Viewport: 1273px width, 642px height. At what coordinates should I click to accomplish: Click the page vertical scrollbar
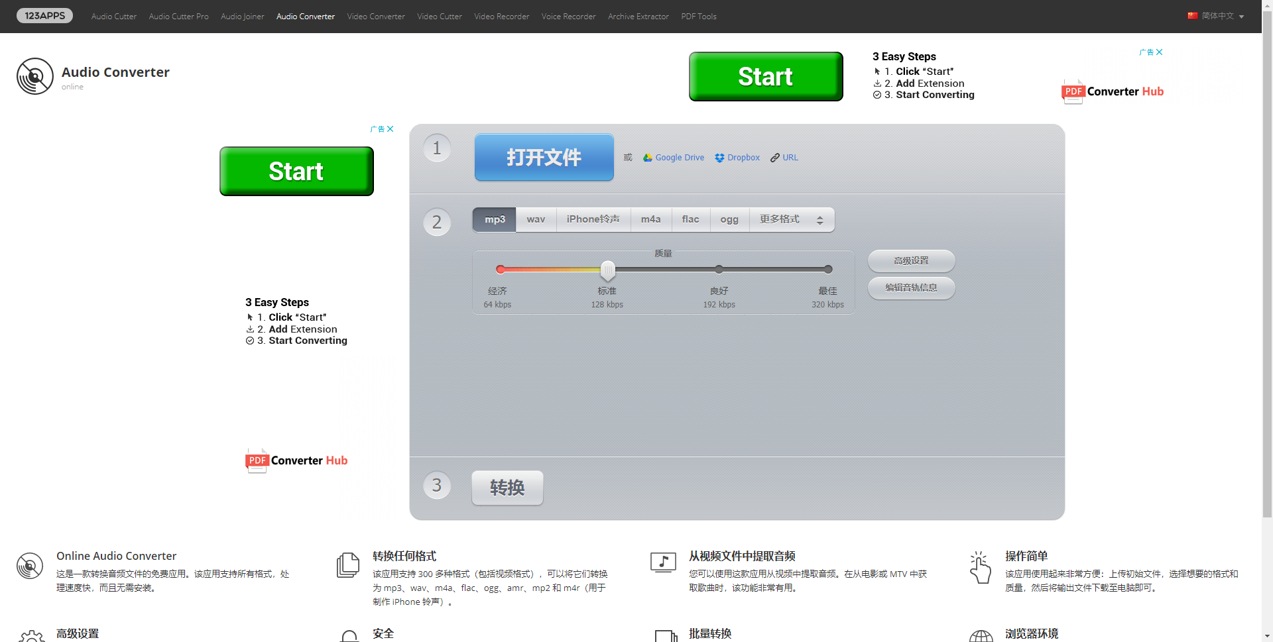tap(1267, 265)
